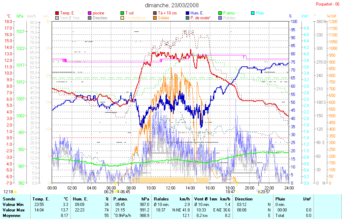
Task: Click the sunset square icon after 18:47
Action: (237, 192)
